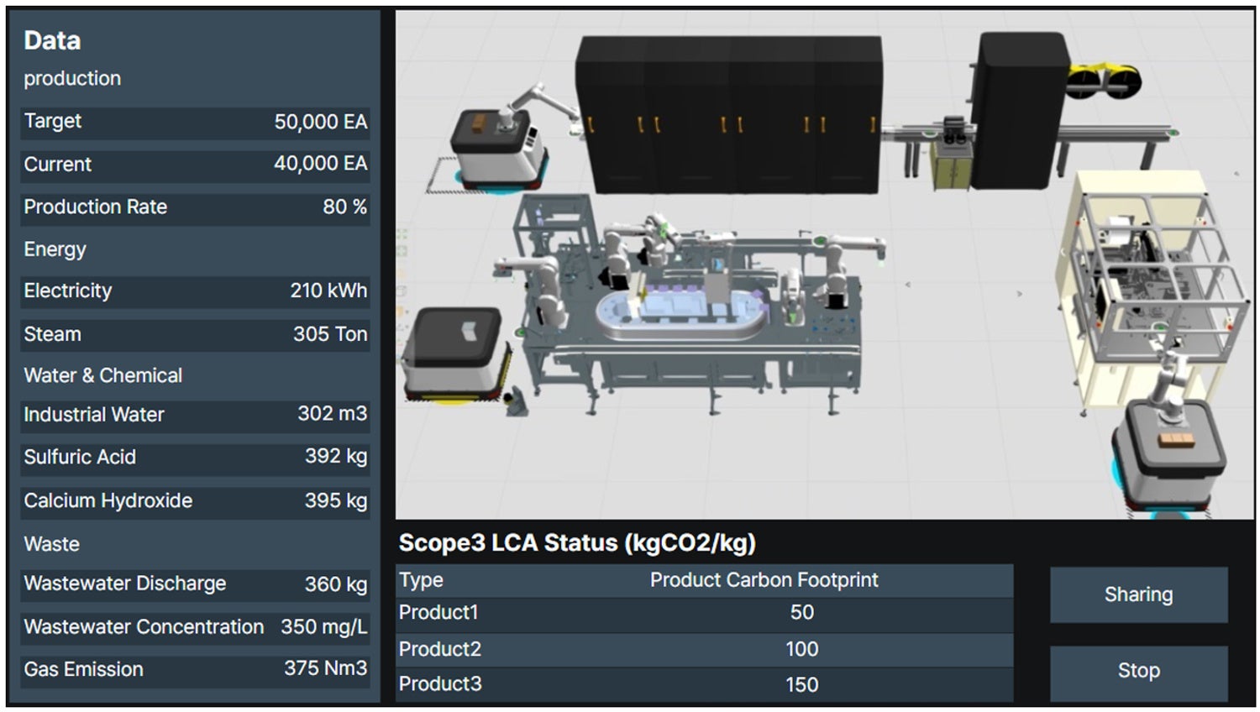Click the Stop button
The width and height of the screenshot is (1260, 712).
[x=1138, y=671]
